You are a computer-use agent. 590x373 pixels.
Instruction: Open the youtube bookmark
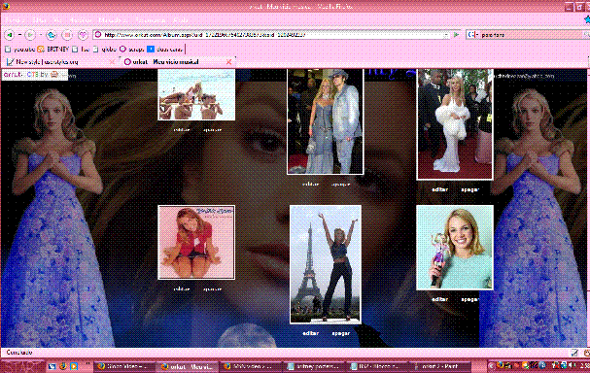(20, 50)
